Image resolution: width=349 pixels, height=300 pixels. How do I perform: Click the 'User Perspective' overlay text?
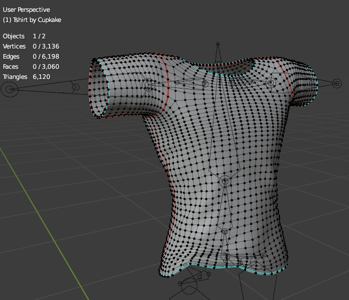click(x=26, y=10)
